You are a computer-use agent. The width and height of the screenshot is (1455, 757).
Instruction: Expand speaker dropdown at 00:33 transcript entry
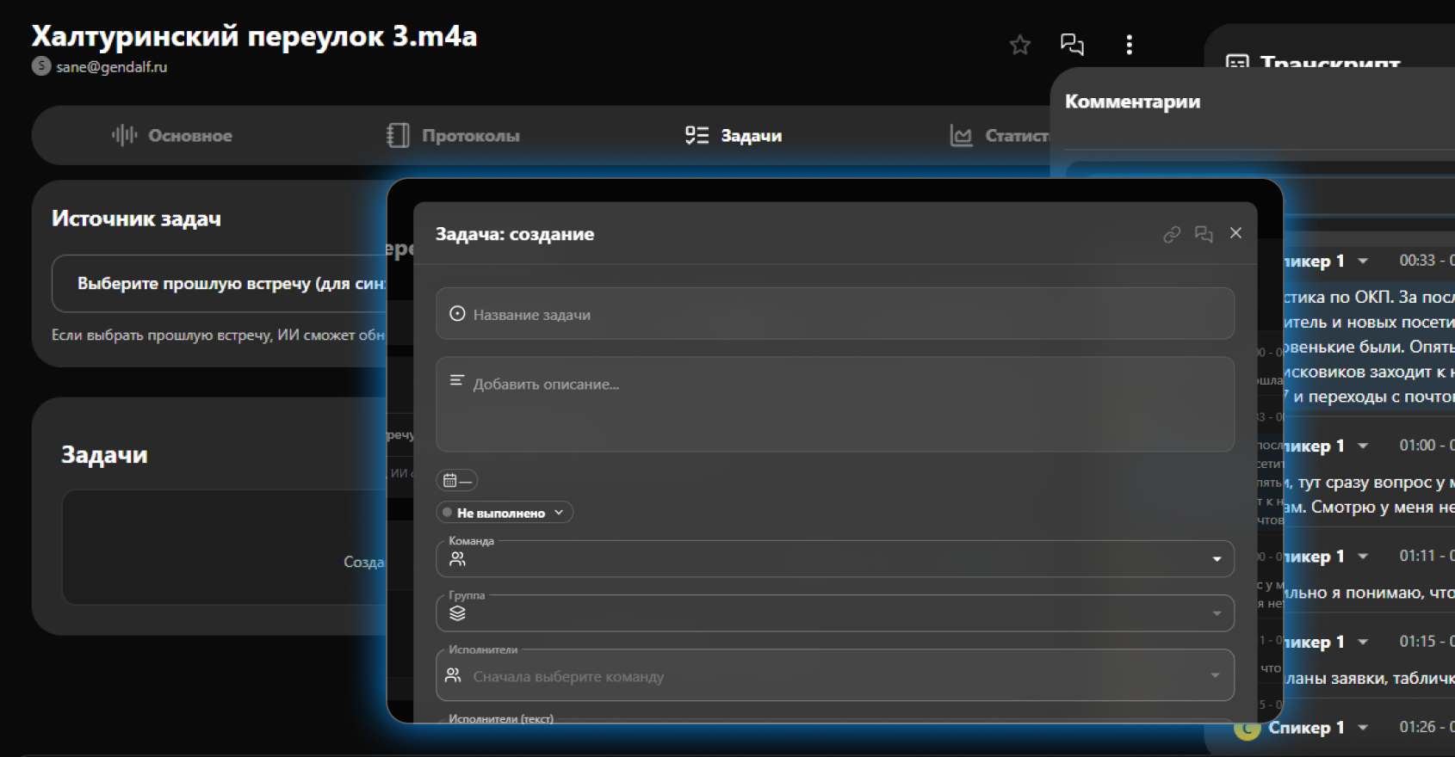(x=1363, y=261)
